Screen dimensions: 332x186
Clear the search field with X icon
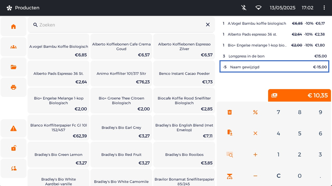208,24
